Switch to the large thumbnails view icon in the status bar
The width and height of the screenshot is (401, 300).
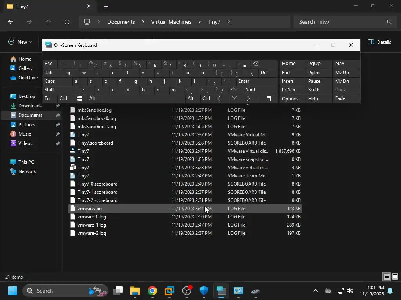coord(395,277)
